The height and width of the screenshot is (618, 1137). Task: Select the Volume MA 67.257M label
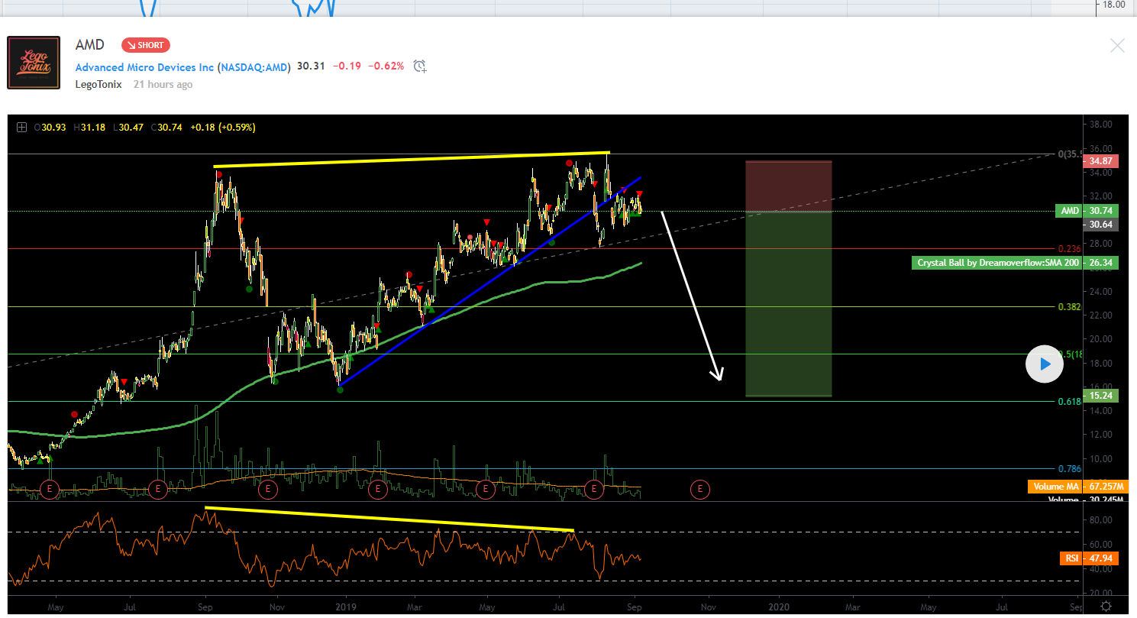1073,487
